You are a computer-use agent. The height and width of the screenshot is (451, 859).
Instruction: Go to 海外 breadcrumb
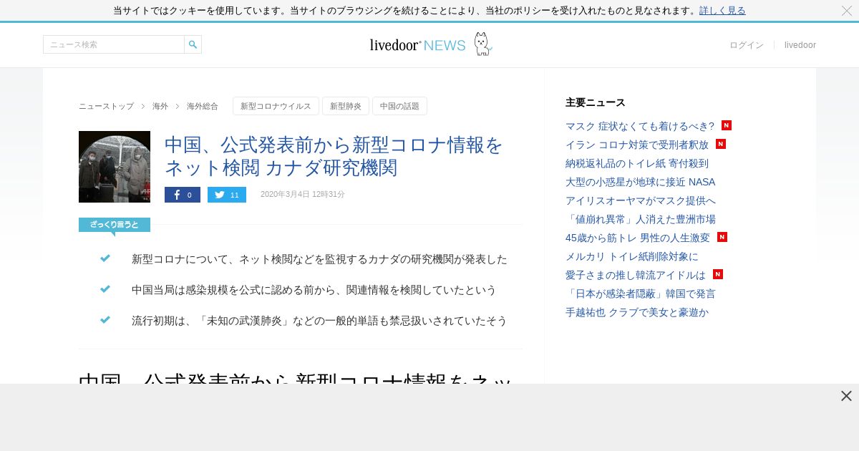pos(160,106)
